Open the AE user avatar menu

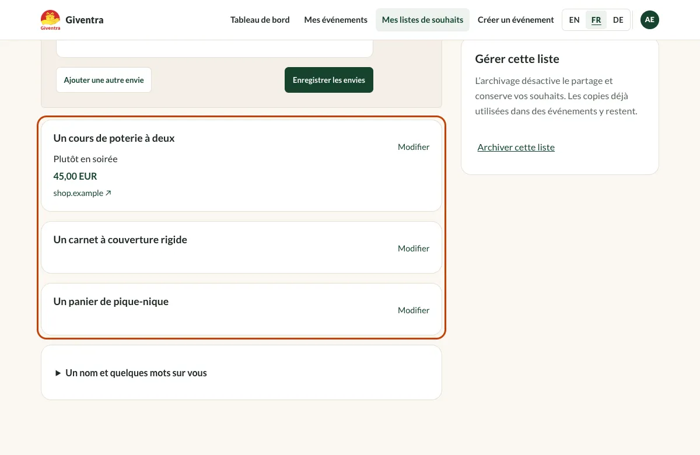pos(650,20)
